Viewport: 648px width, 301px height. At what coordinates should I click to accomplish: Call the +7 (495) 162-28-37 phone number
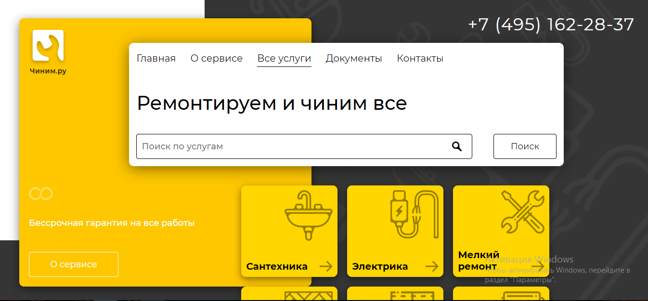click(550, 25)
